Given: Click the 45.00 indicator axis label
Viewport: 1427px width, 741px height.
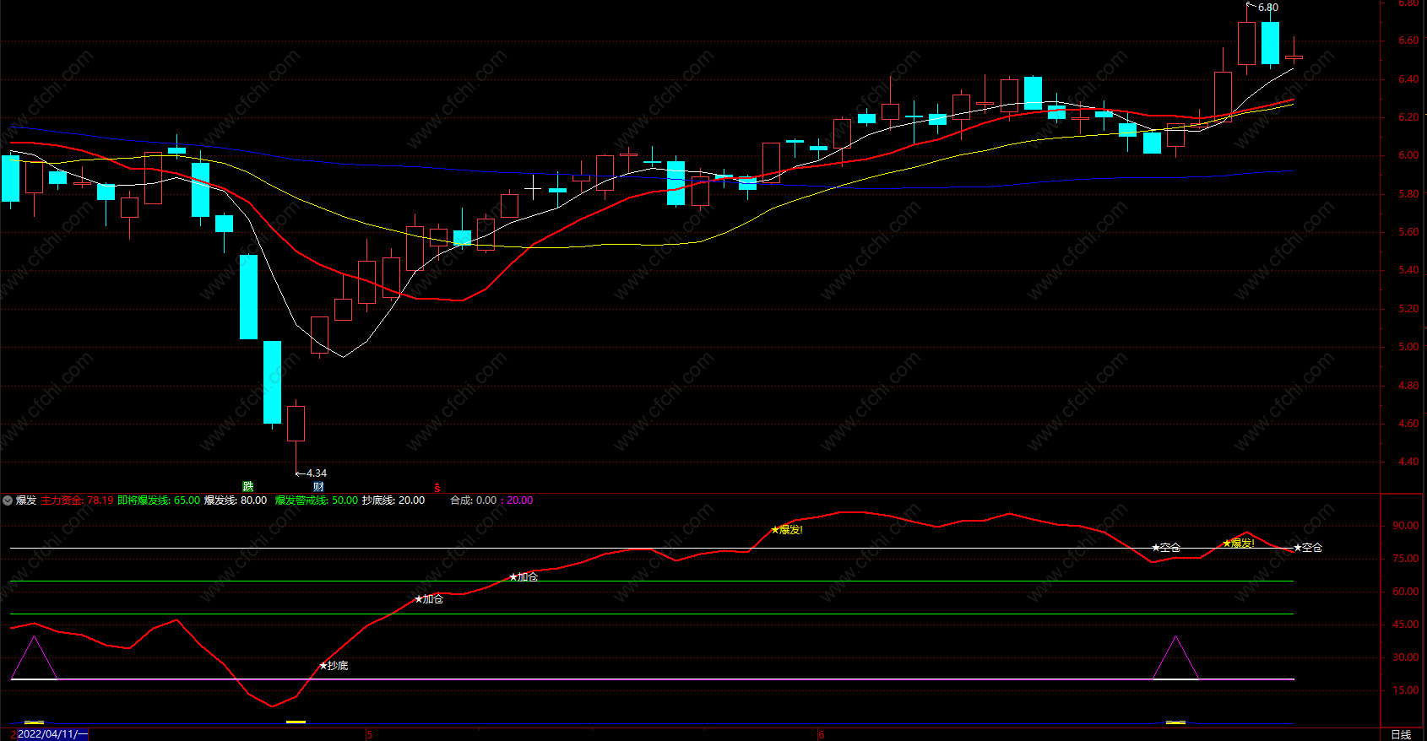Looking at the screenshot, I should [1406, 625].
